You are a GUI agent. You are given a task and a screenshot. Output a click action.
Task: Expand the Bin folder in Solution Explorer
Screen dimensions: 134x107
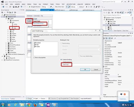[106, 27]
